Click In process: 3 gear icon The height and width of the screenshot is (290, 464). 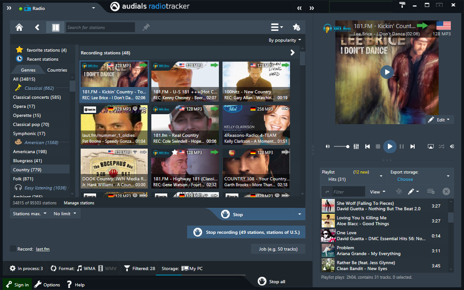point(13,268)
